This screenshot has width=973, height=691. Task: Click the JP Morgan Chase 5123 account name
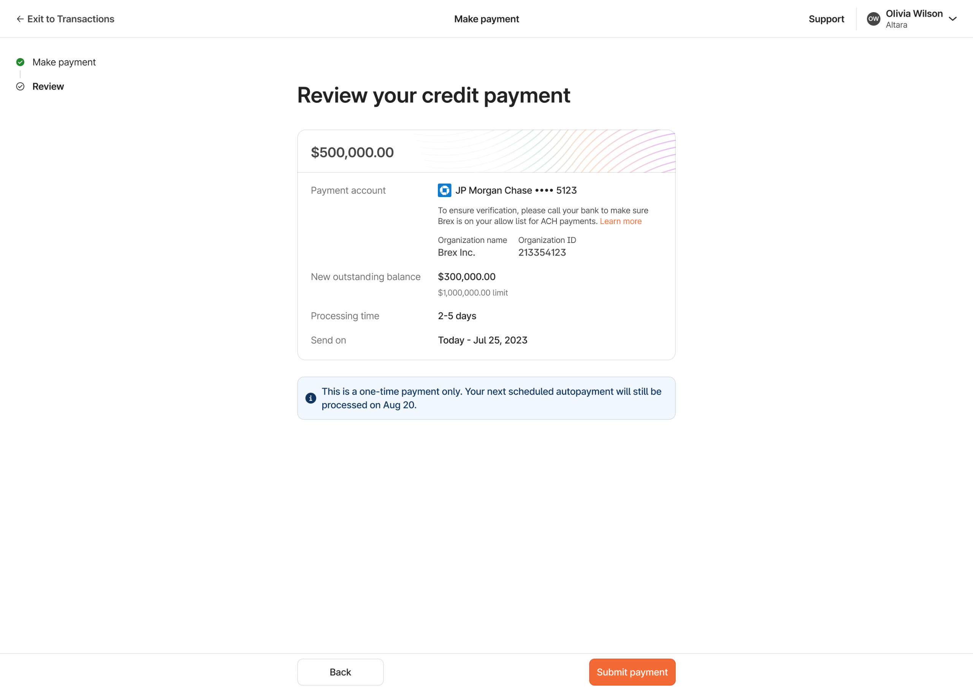tap(516, 190)
